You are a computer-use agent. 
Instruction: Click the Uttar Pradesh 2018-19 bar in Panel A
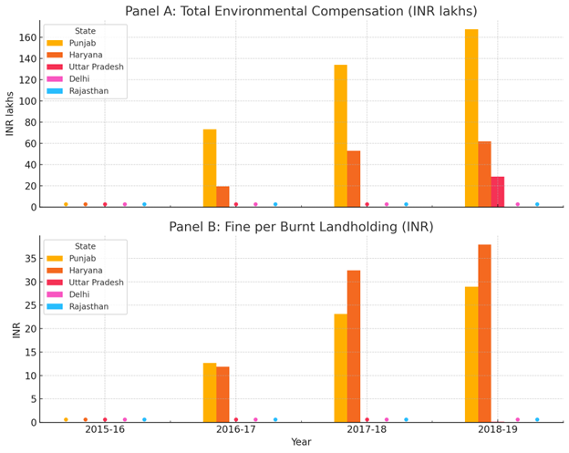tap(498, 191)
